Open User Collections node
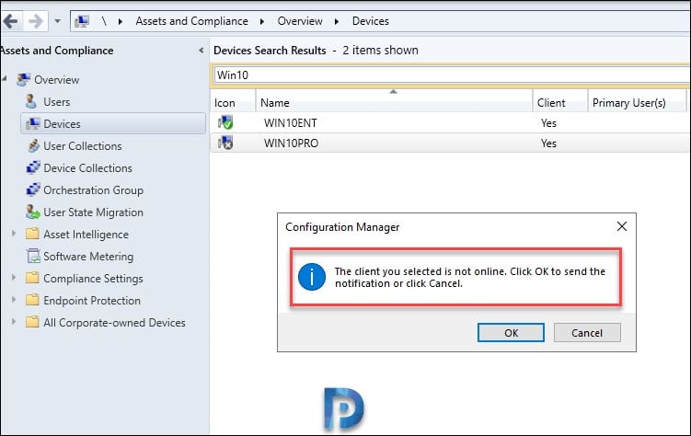The width and height of the screenshot is (691, 436). click(83, 145)
